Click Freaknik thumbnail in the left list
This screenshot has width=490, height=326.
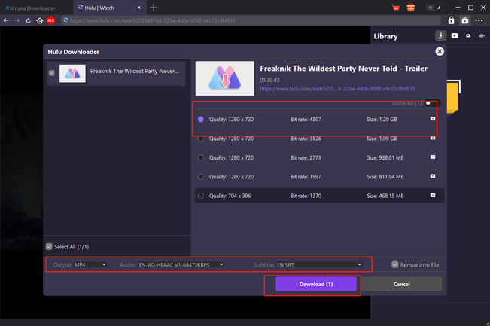point(72,74)
